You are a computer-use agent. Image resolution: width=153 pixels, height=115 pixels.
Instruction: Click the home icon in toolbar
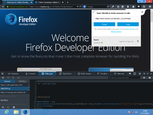coord(133,7)
